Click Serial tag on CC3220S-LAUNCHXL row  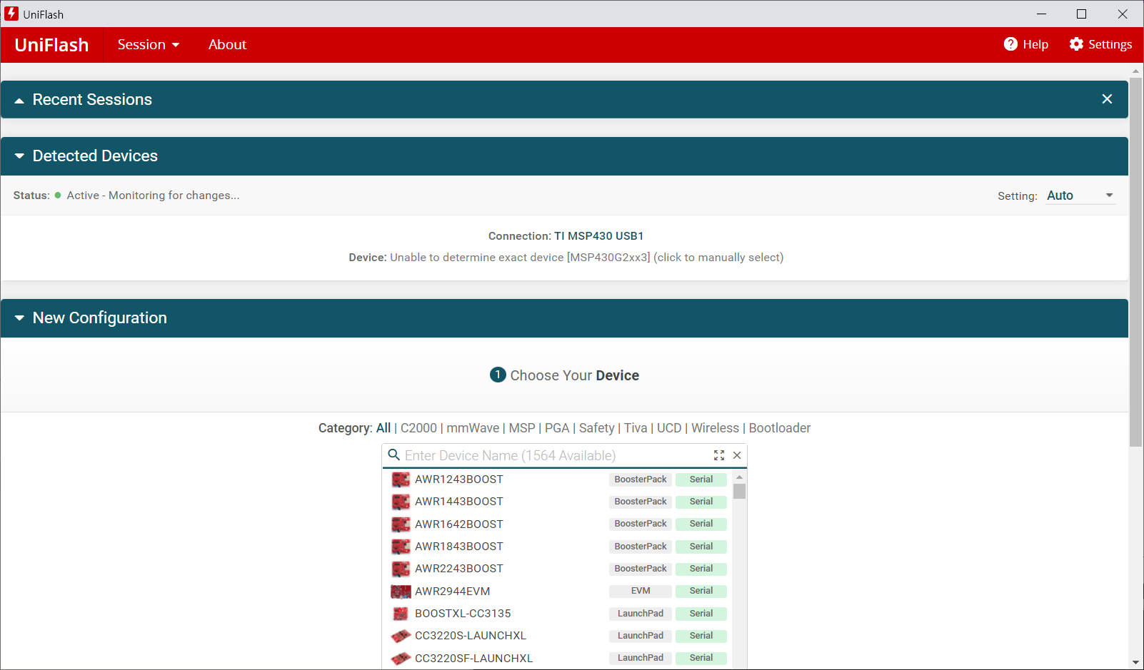point(701,636)
